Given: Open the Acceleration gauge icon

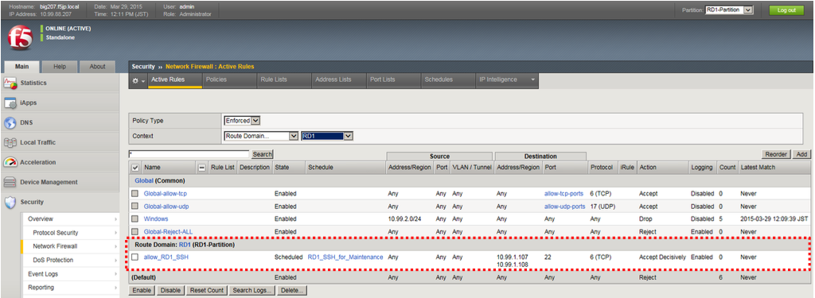Looking at the screenshot, I should pos(10,162).
